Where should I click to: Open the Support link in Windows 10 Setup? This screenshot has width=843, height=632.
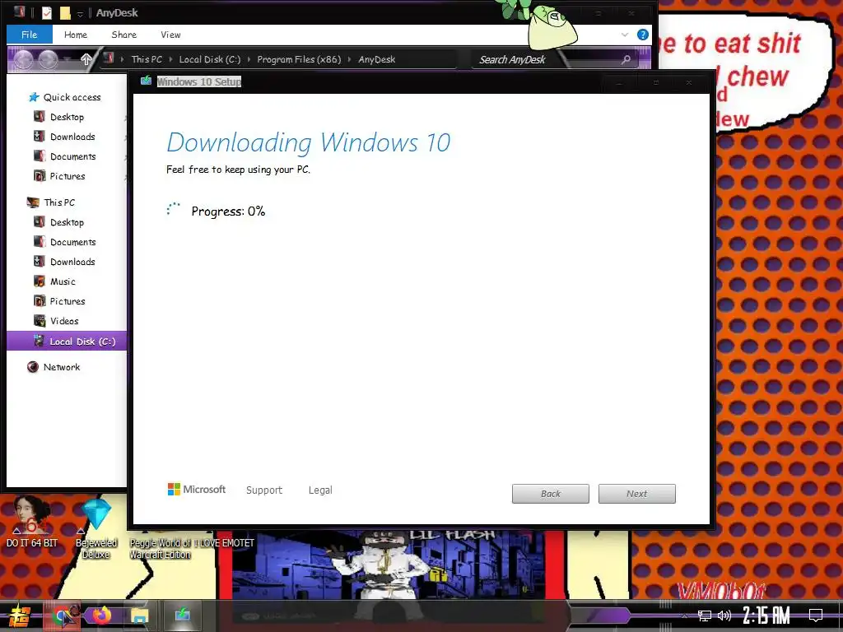click(x=264, y=490)
